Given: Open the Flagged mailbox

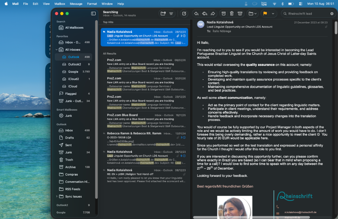Looking at the screenshot, I should tap(74, 94).
